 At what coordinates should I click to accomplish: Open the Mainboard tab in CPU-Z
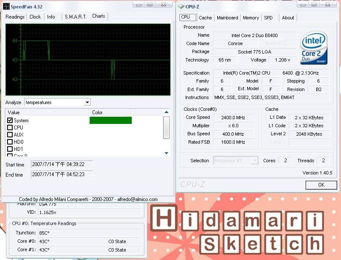coord(227,18)
